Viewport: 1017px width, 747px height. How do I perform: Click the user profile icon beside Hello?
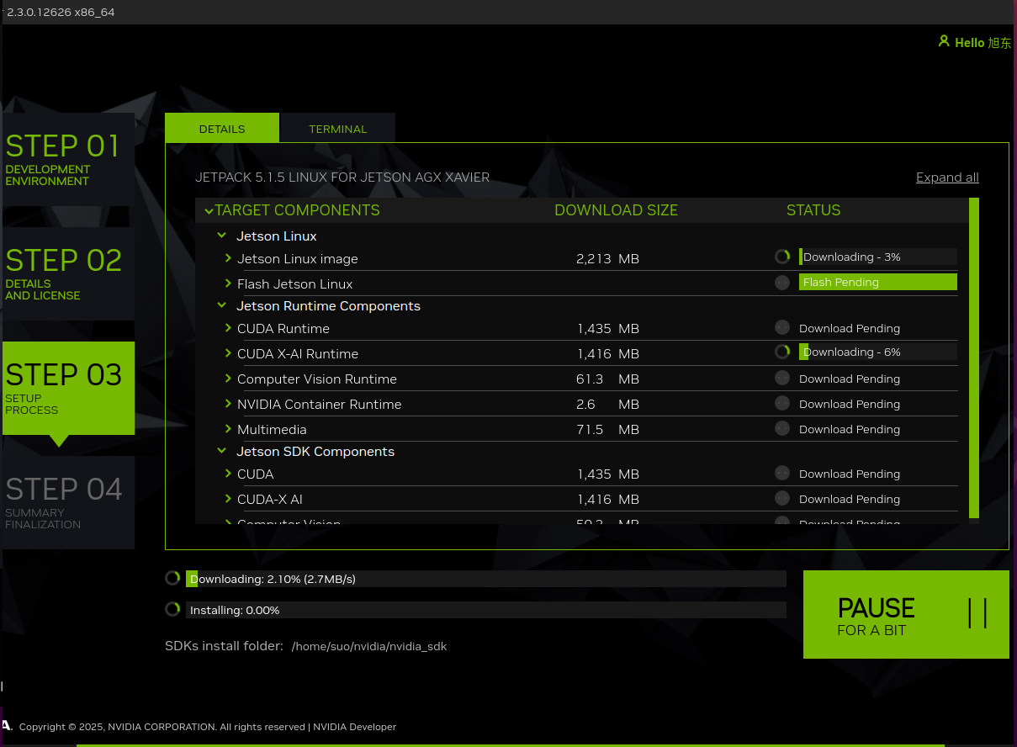[x=944, y=41]
